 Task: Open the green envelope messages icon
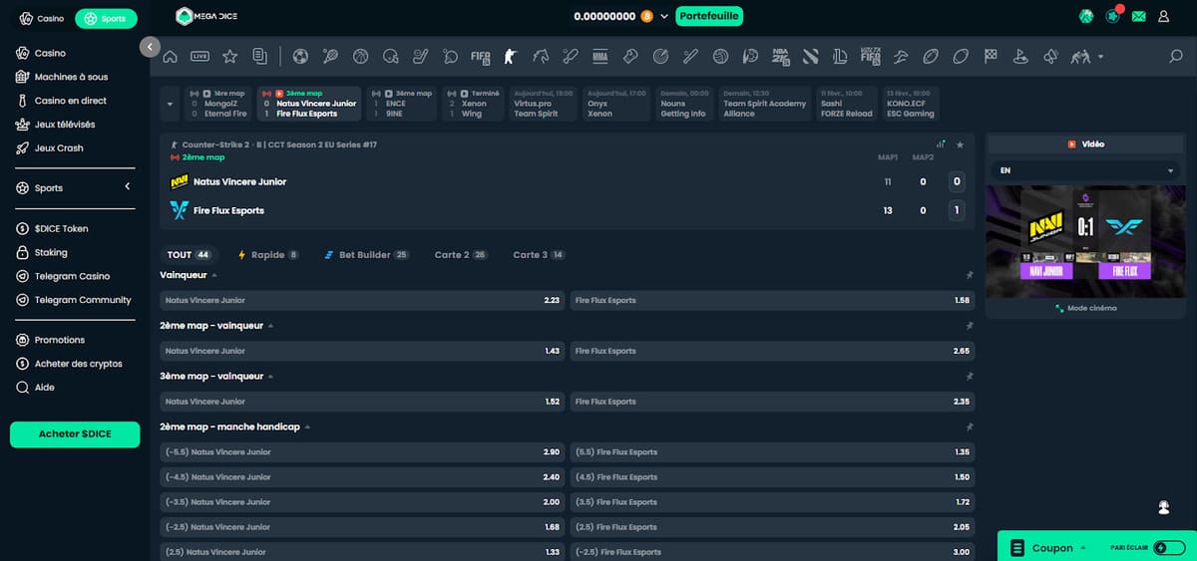pyautogui.click(x=1138, y=17)
